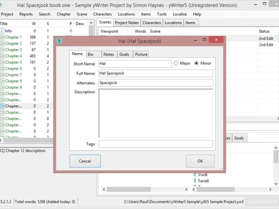Click the Chapter 1 row icon
The width and height of the screenshot is (279, 209).
point(2,37)
